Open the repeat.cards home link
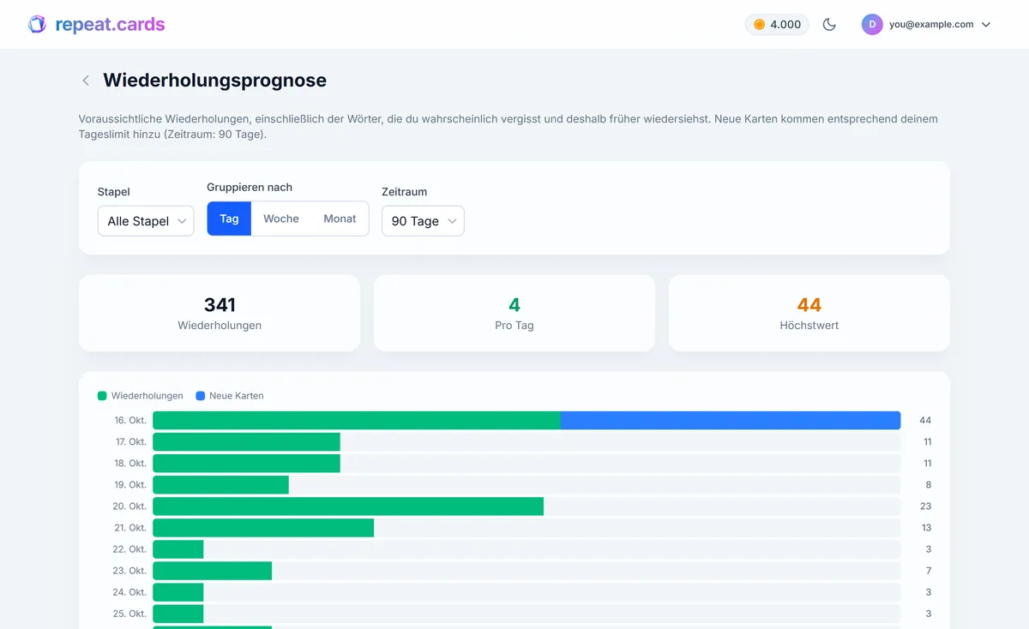The height and width of the screenshot is (629, 1029). point(96,24)
